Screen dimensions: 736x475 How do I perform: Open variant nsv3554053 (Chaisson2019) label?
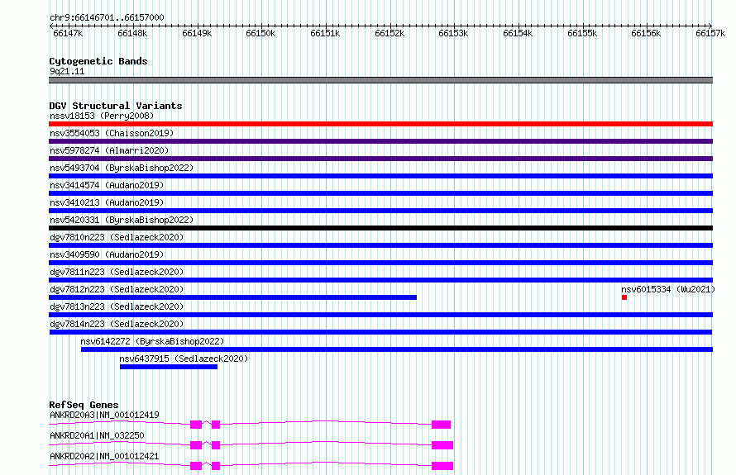point(112,133)
